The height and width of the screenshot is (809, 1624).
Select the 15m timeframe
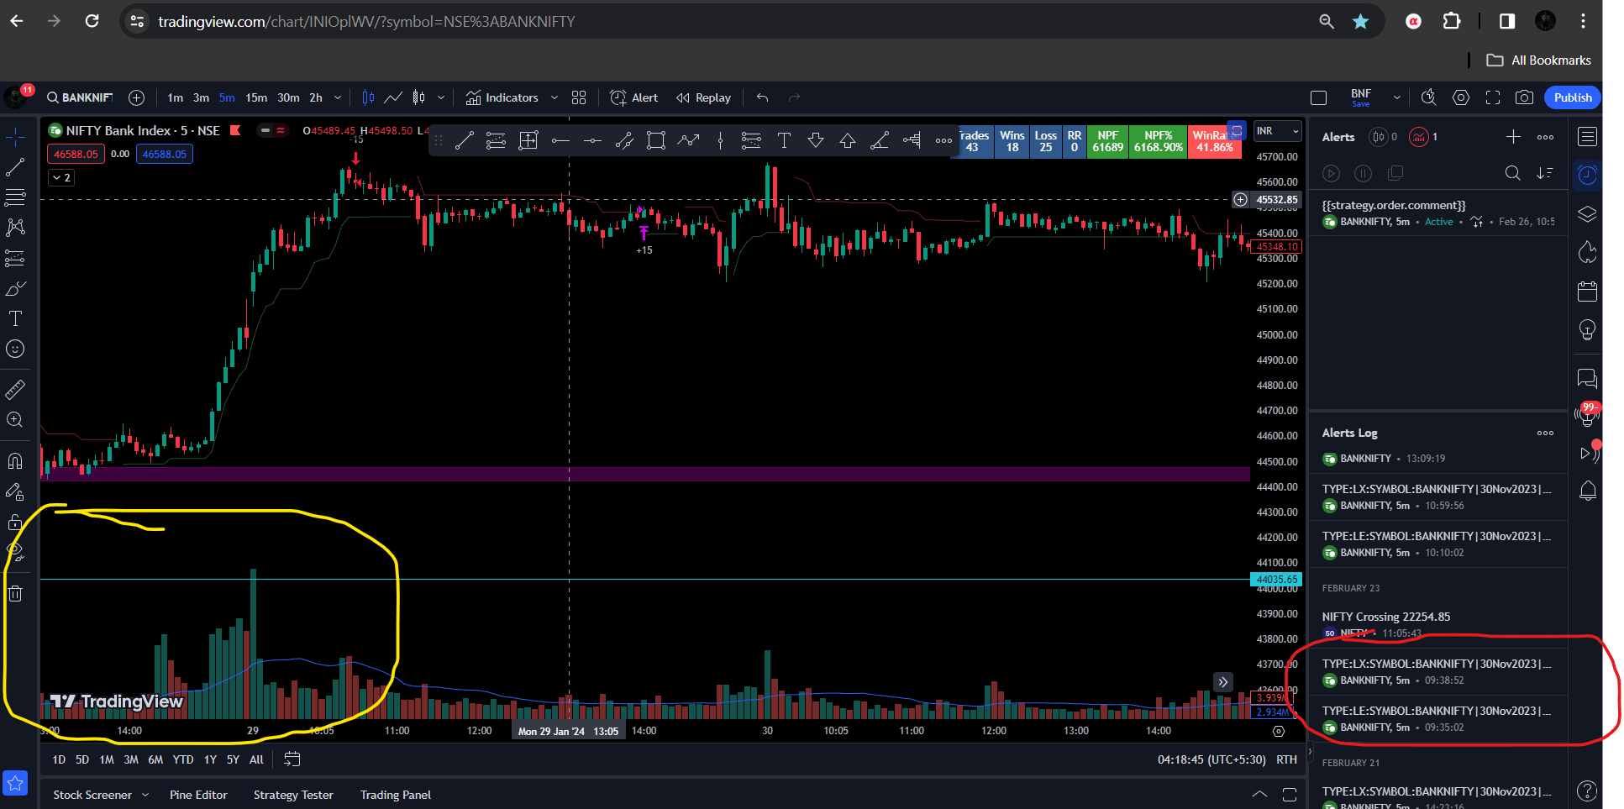click(x=256, y=97)
